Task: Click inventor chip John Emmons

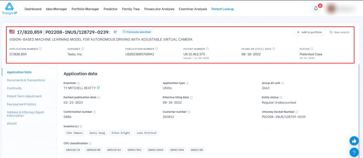Action: [75, 133]
